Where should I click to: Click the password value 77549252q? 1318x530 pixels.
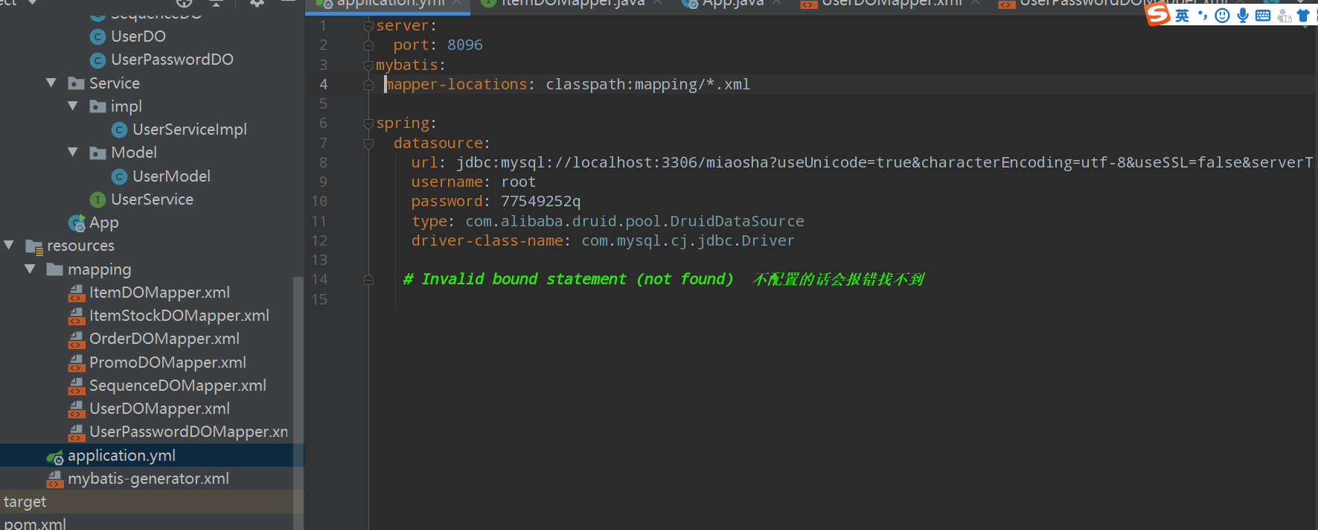tap(540, 202)
